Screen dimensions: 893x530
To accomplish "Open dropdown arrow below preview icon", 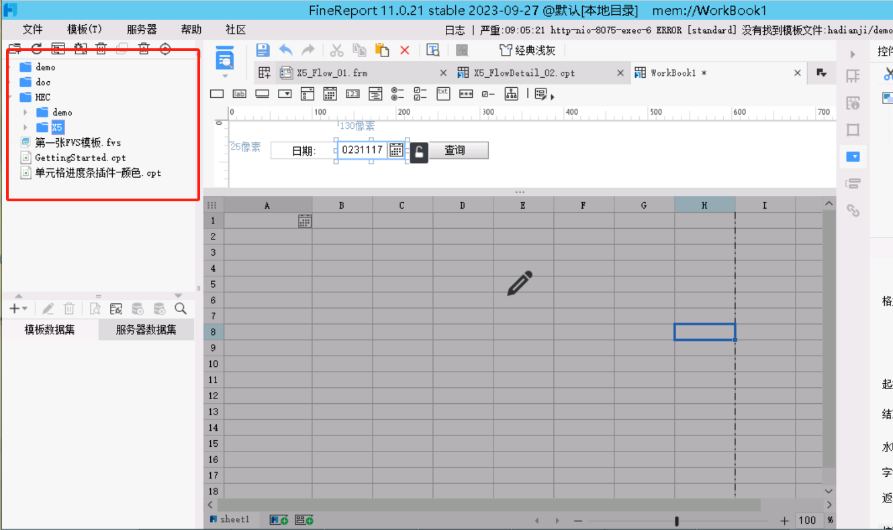I will (x=225, y=76).
